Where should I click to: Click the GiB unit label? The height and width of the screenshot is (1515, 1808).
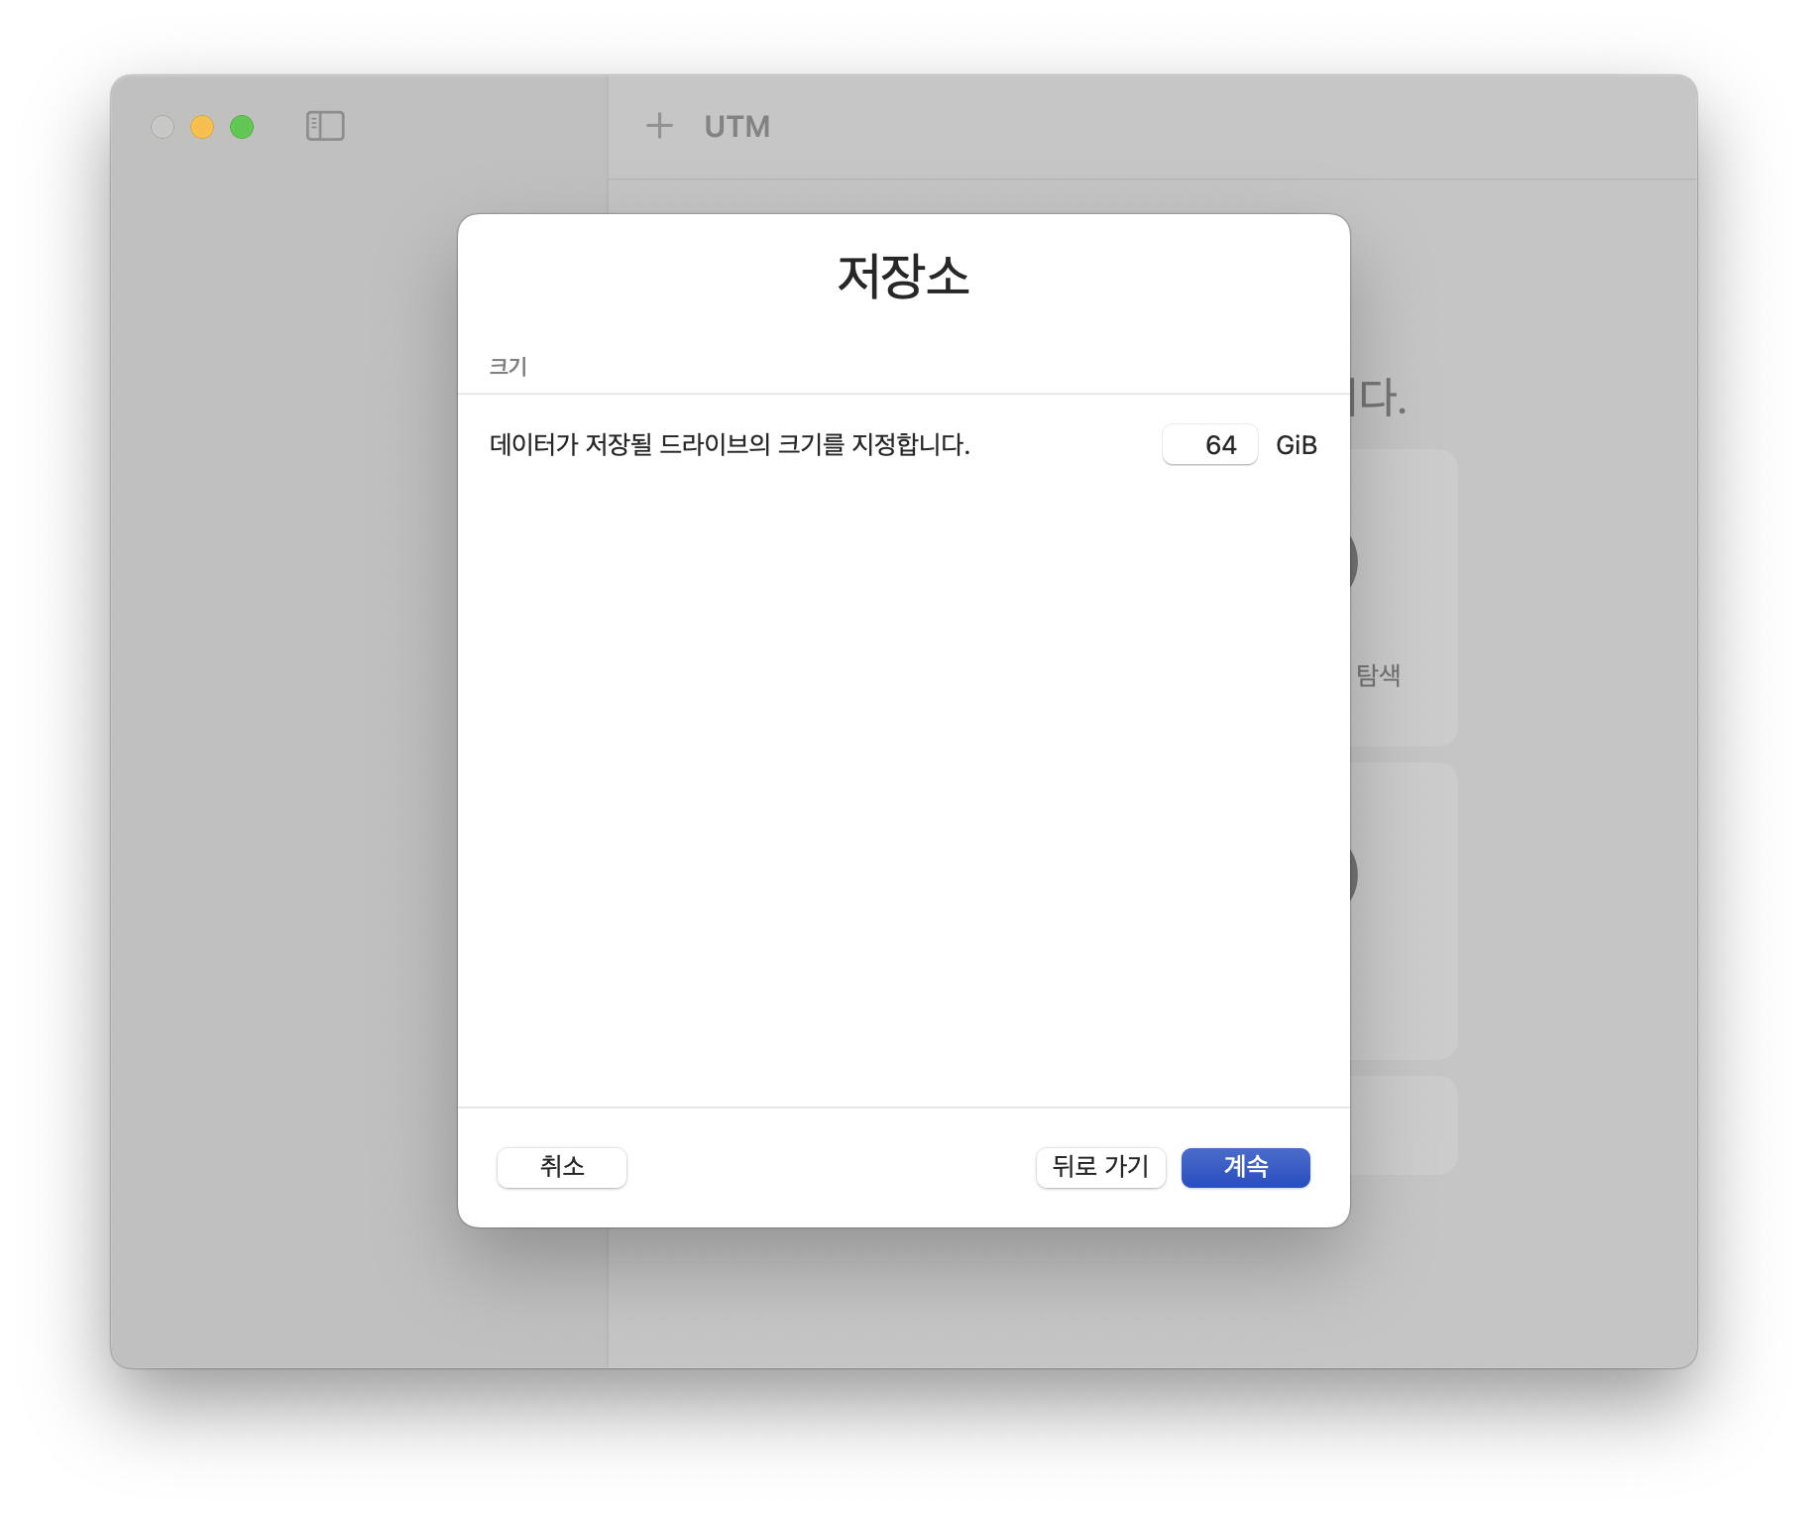point(1296,445)
